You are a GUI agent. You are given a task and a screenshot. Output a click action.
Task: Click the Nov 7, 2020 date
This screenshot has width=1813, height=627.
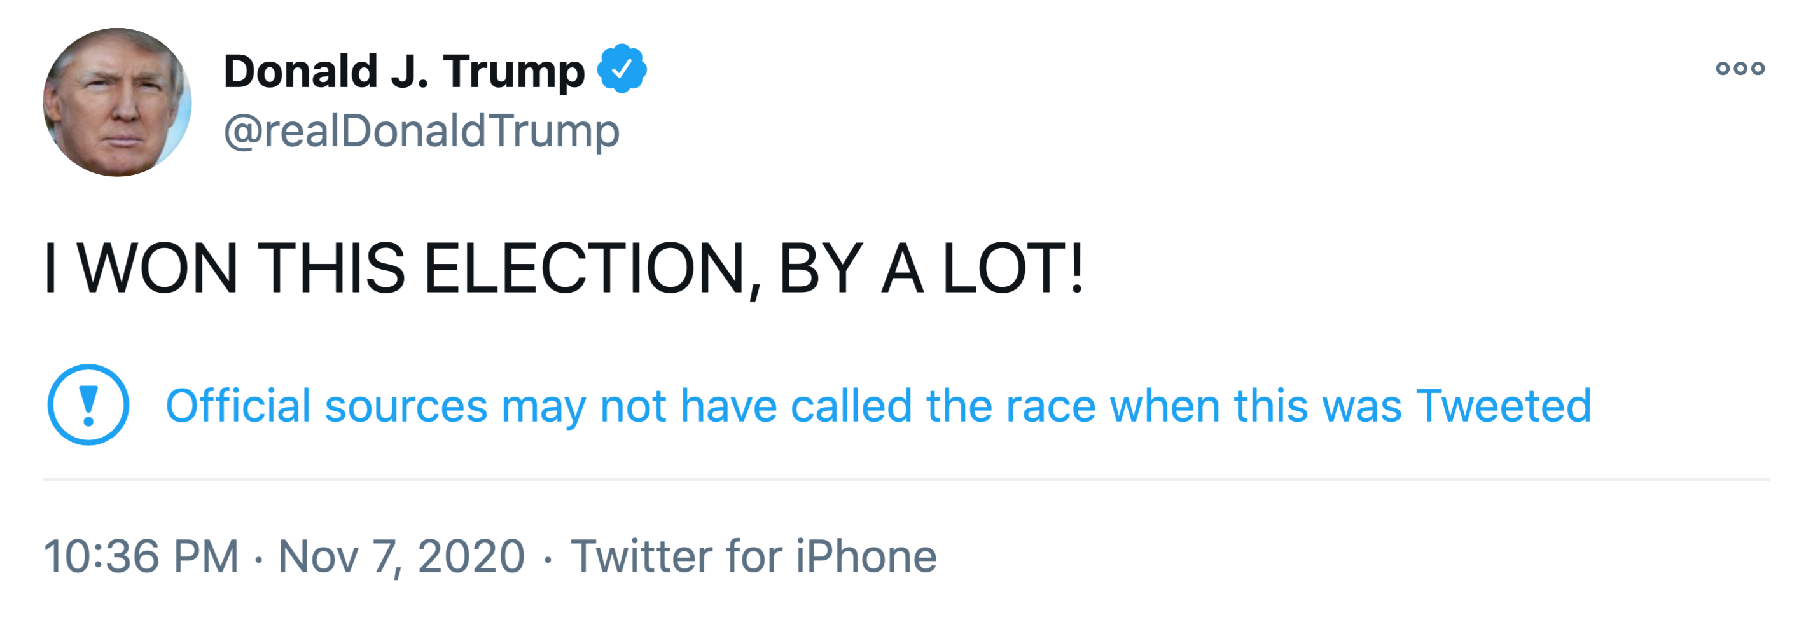coord(401,556)
